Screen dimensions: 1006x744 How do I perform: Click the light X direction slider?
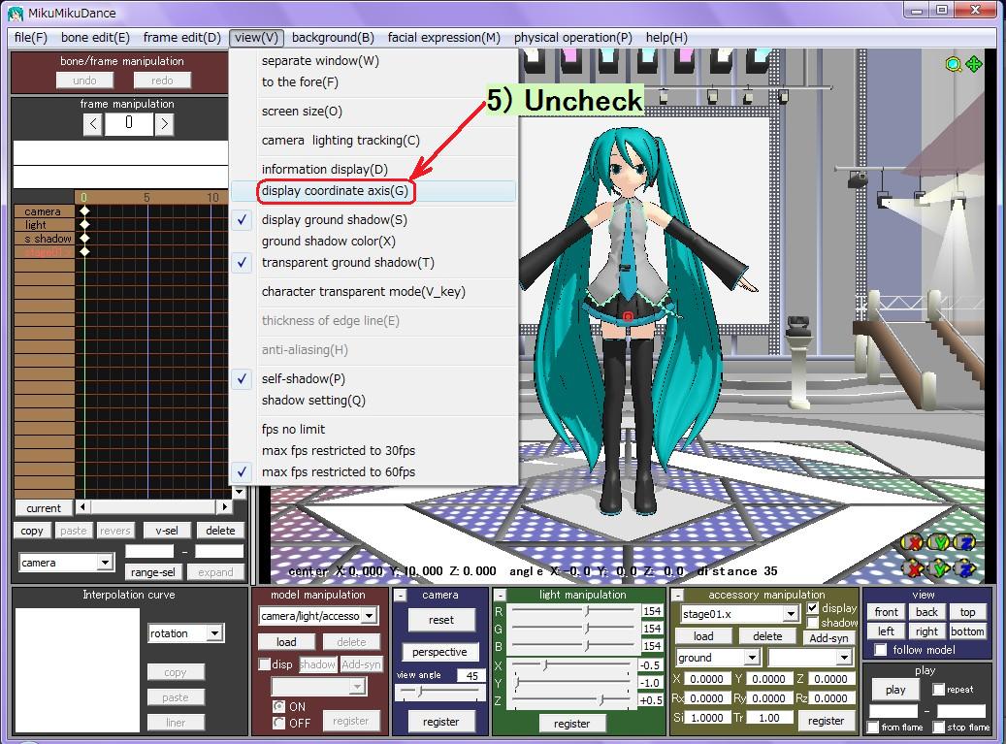(573, 665)
